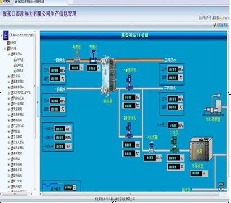231x203 pixels.
Task: Collapse the 热力站 tree node
Action: [x=5, y=49]
